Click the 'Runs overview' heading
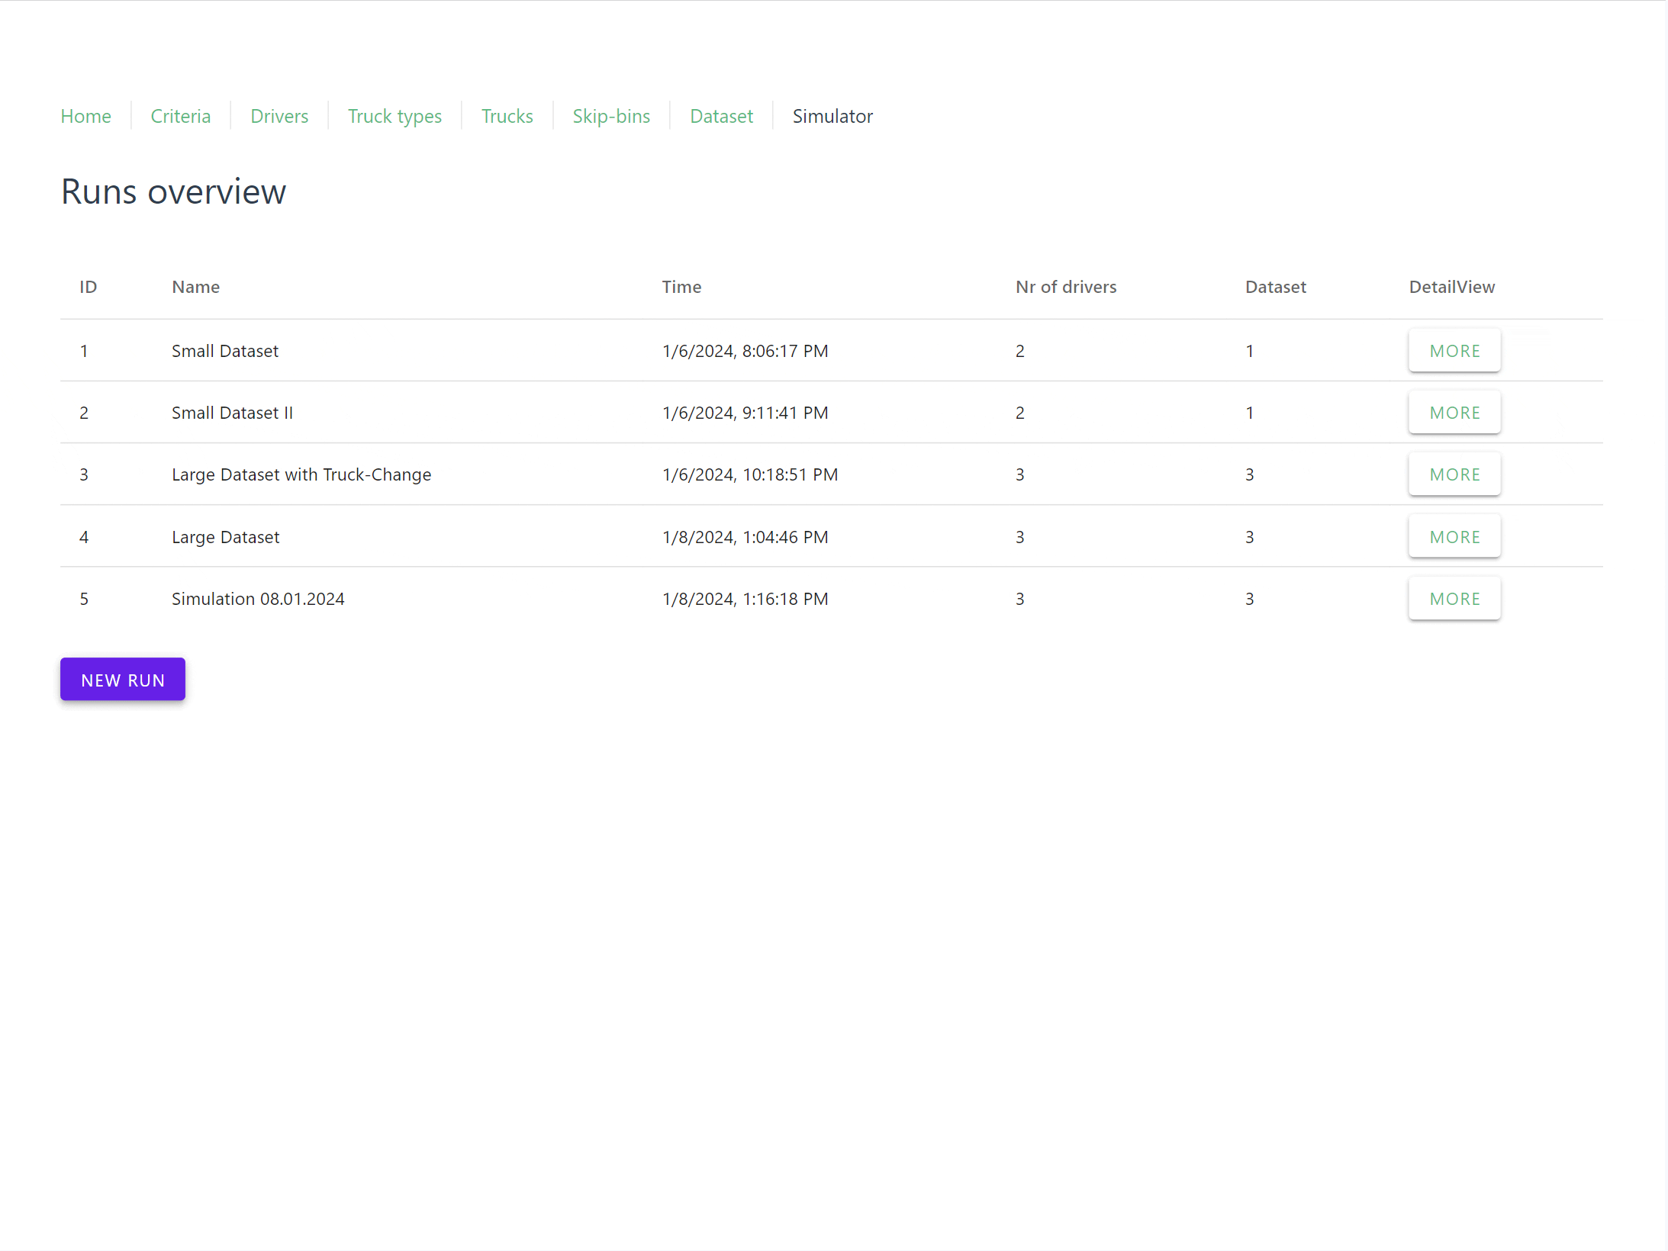The image size is (1668, 1251). click(x=173, y=191)
